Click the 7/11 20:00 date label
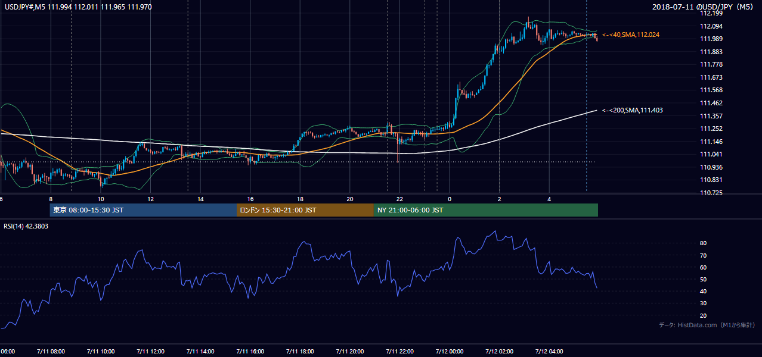The width and height of the screenshot is (762, 357). click(350, 352)
